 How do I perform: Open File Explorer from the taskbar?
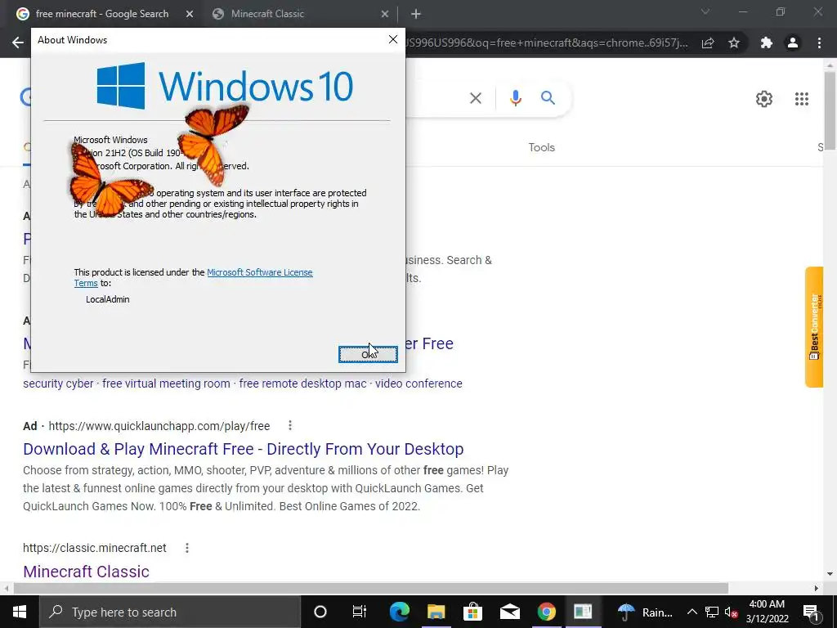pos(436,612)
